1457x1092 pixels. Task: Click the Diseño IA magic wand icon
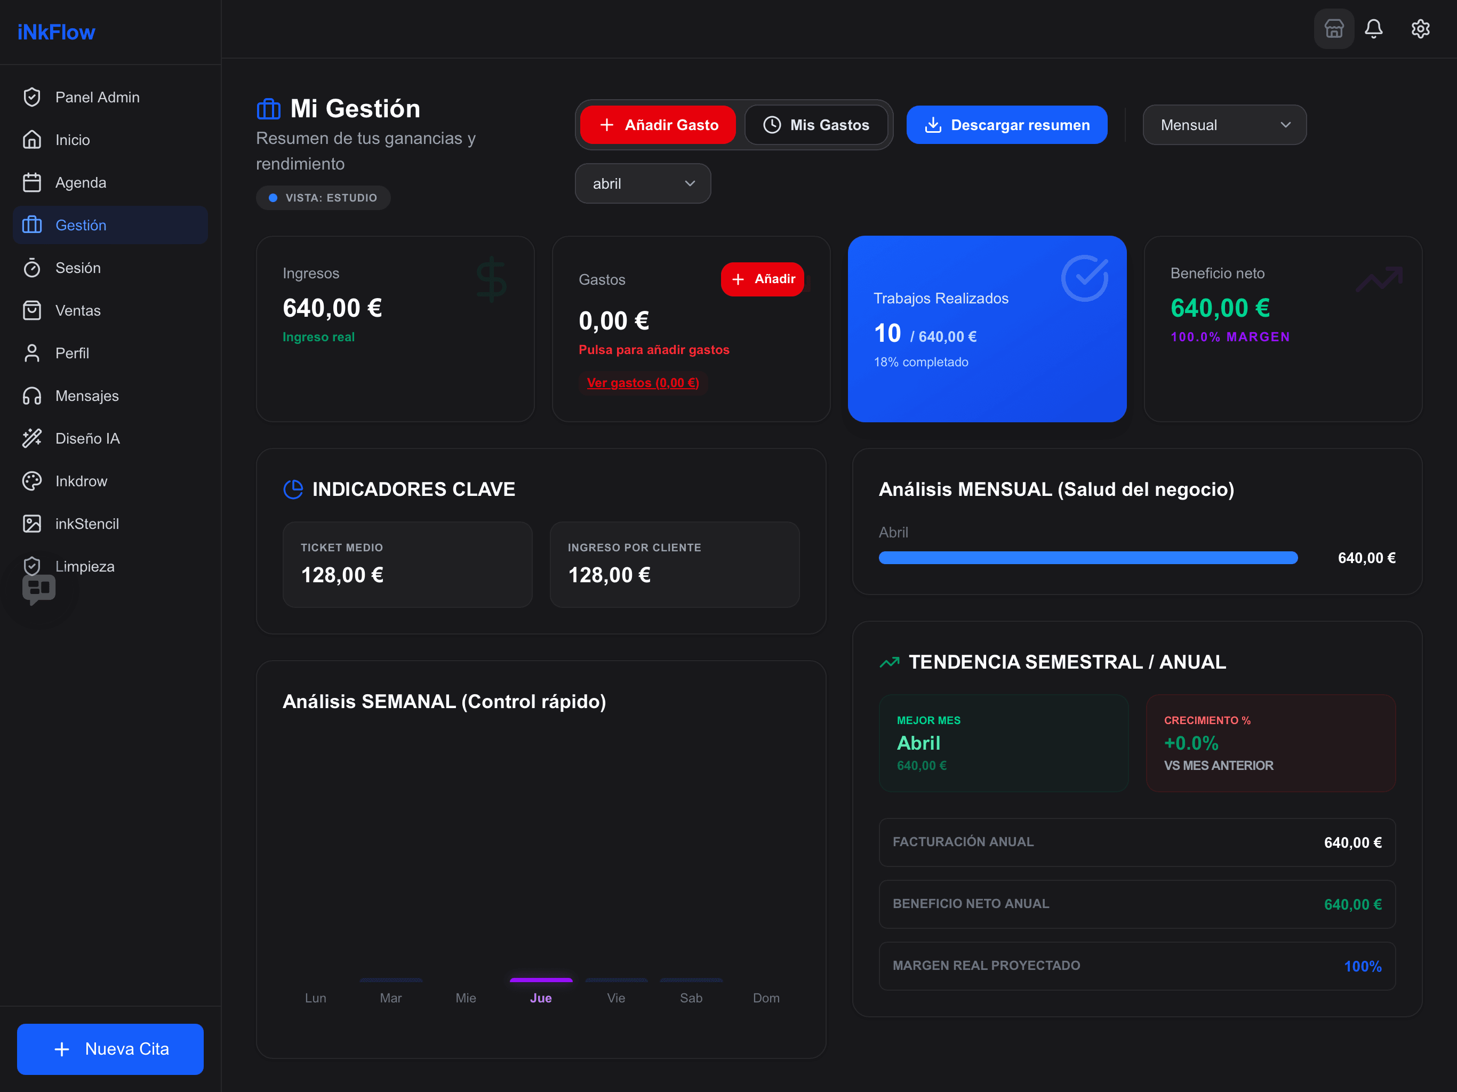pyautogui.click(x=31, y=439)
